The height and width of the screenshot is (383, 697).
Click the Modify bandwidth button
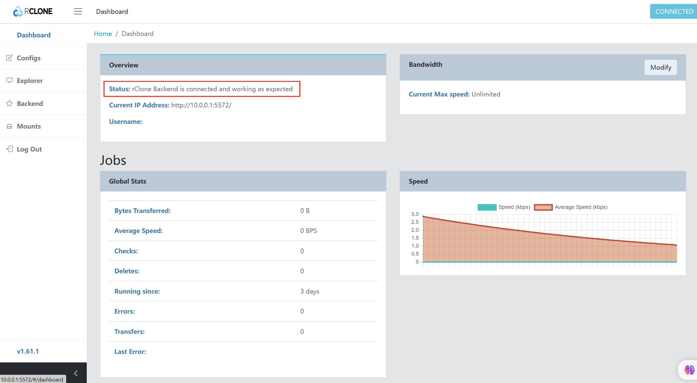point(661,67)
